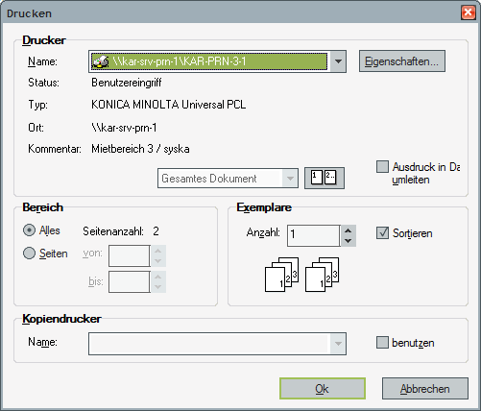Close the Drucken dialog window
Viewport: 481px width, 411px height.
tap(468, 12)
